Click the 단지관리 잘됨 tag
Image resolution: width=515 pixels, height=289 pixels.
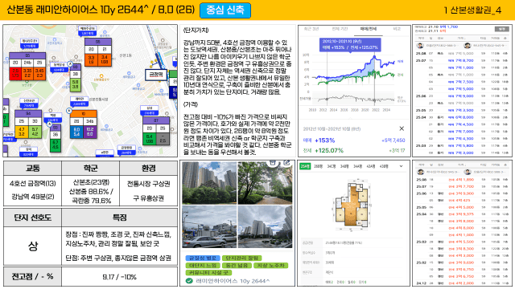(x=241, y=258)
